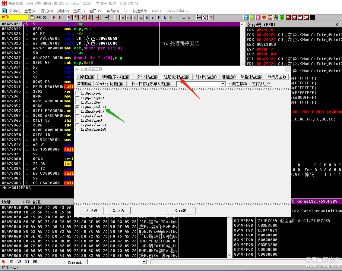Screen dimensions: 342x271
Task: Check the RegSetValueExW option
Action: (78, 129)
